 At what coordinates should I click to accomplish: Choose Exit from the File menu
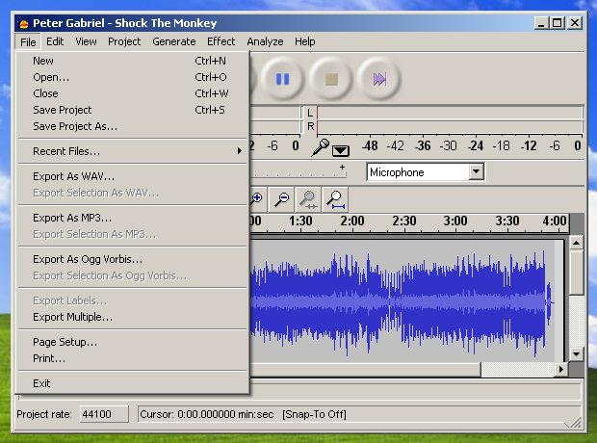pos(133,383)
